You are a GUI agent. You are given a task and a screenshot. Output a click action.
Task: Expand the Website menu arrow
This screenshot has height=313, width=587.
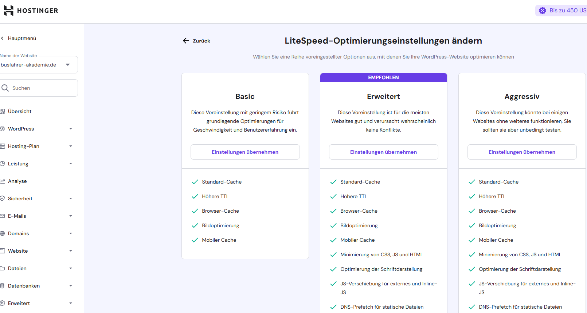click(71, 251)
